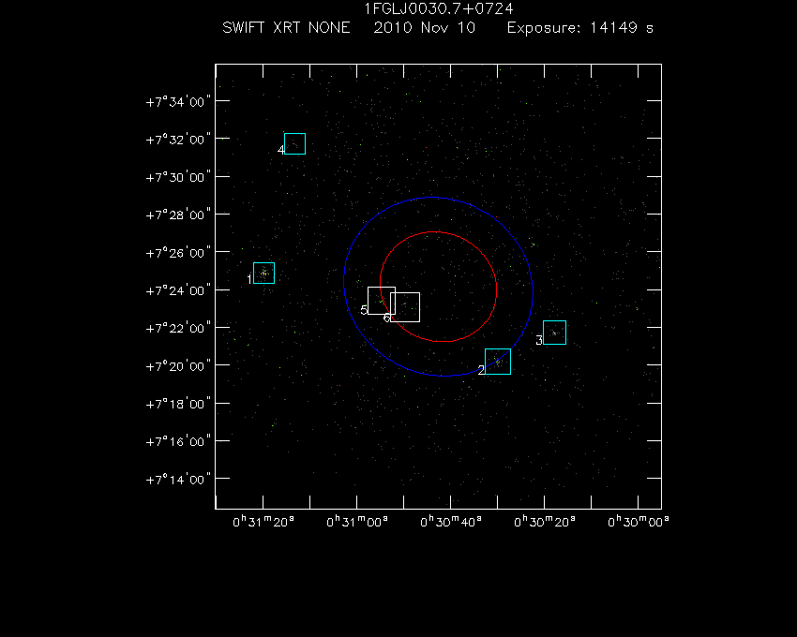Select the declination label +7°20'00"
This screenshot has width=797, height=637.
[x=178, y=366]
